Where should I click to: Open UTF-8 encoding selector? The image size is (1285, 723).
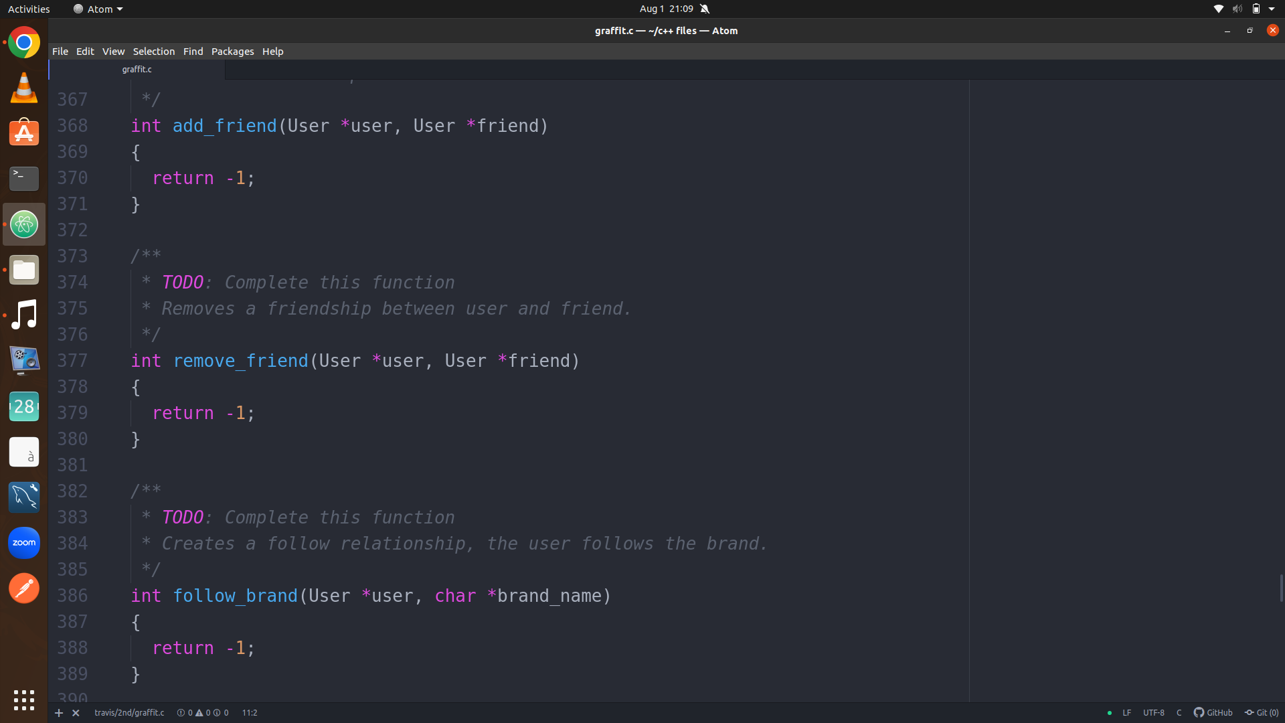[1154, 713]
